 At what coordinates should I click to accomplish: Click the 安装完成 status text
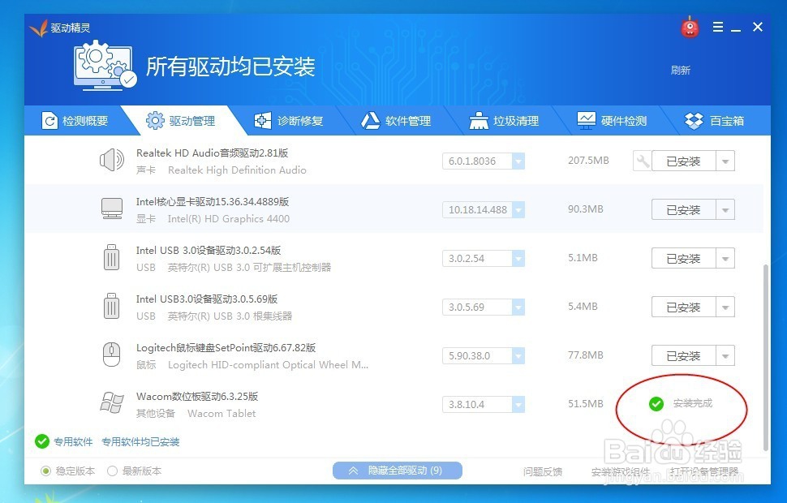[x=693, y=403]
